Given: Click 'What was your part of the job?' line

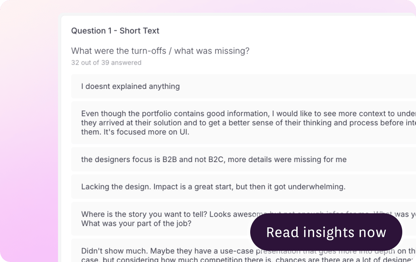Looking at the screenshot, I should click(x=136, y=223).
